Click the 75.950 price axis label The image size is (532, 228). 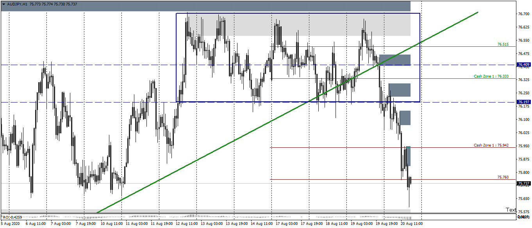pos(523,146)
